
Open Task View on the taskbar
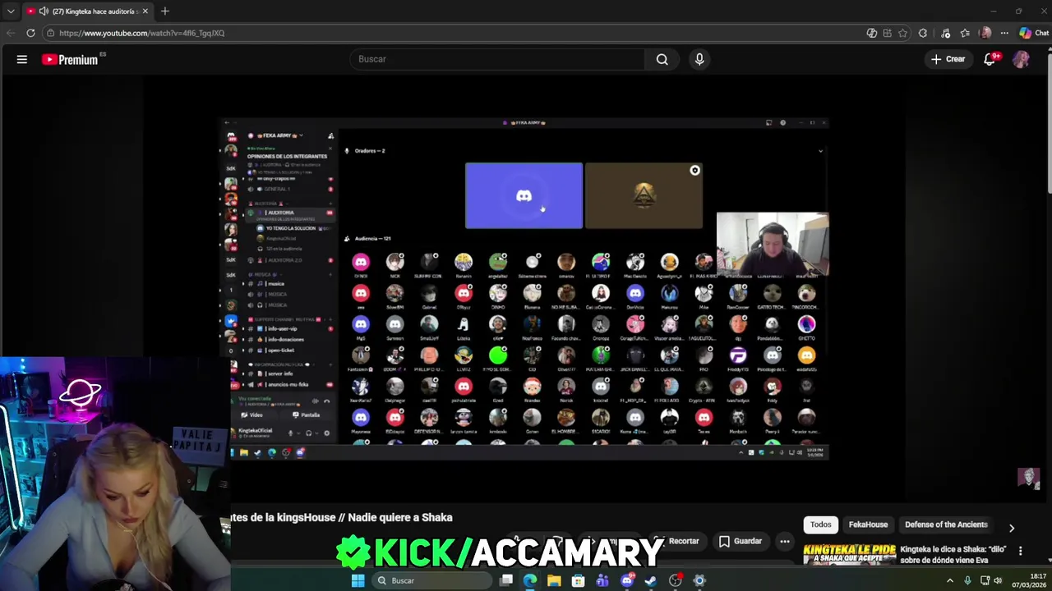(x=506, y=580)
